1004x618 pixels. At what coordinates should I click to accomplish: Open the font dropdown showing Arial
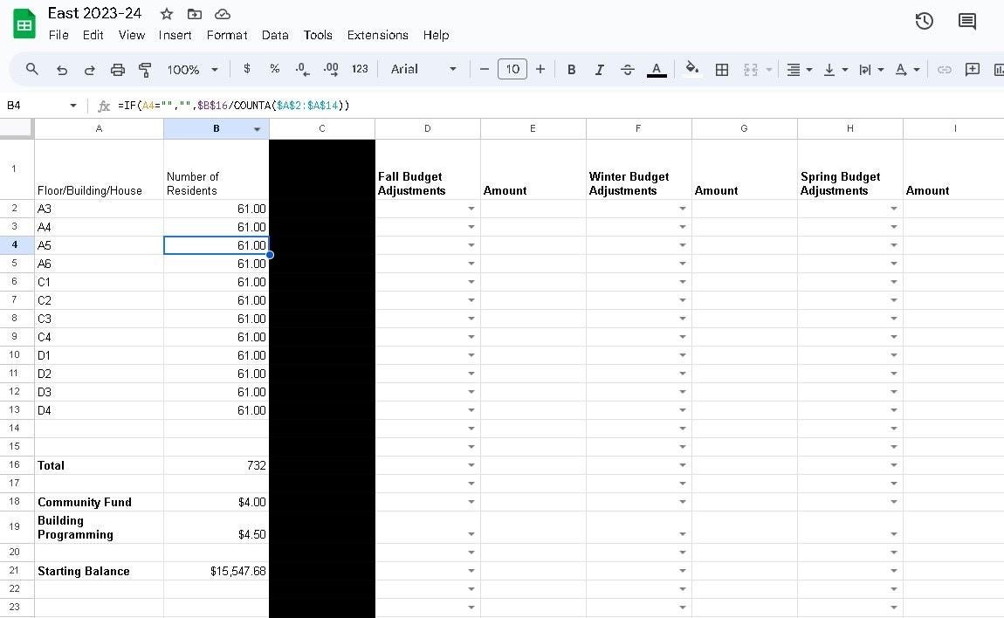tap(423, 69)
